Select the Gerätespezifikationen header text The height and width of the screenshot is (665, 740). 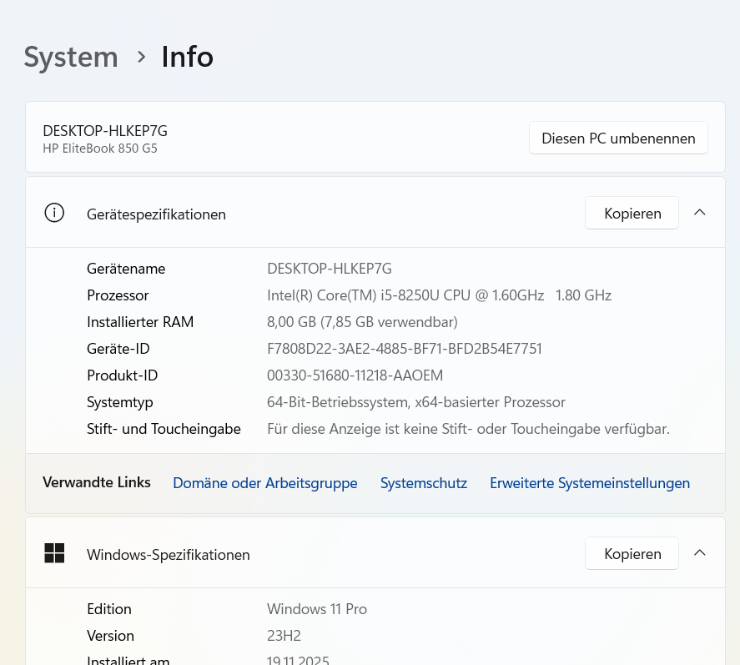[x=156, y=214]
